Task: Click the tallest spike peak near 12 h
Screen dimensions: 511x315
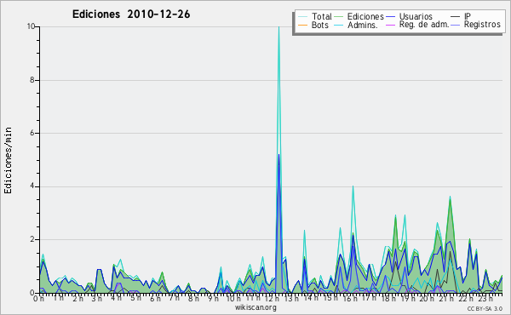Action: (x=278, y=27)
